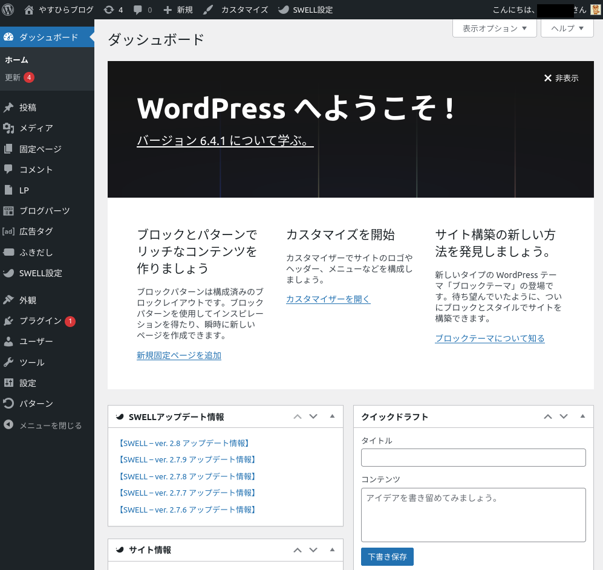The height and width of the screenshot is (570, 603).
Task: Click the comments bubble icon in admin bar
Action: [x=138, y=10]
